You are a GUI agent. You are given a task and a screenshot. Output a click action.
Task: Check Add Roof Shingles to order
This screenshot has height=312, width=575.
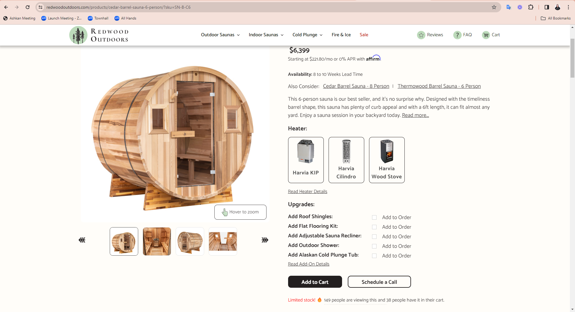pyautogui.click(x=374, y=217)
